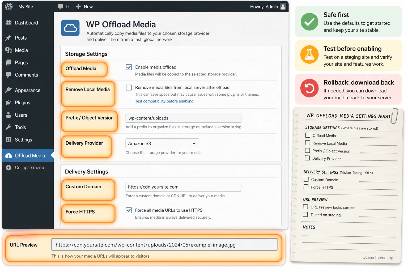Image resolution: width=408 pixels, height=272 pixels.
Task: Click the green checkmark Safe first icon
Action: point(309,22)
